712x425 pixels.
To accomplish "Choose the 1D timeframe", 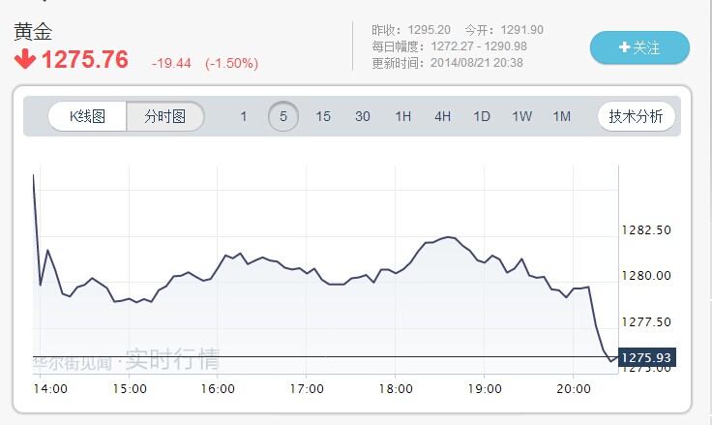I will 482,117.
